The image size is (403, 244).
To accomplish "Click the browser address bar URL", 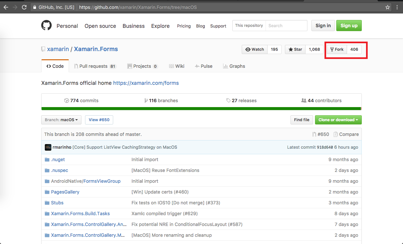I will click(x=138, y=7).
